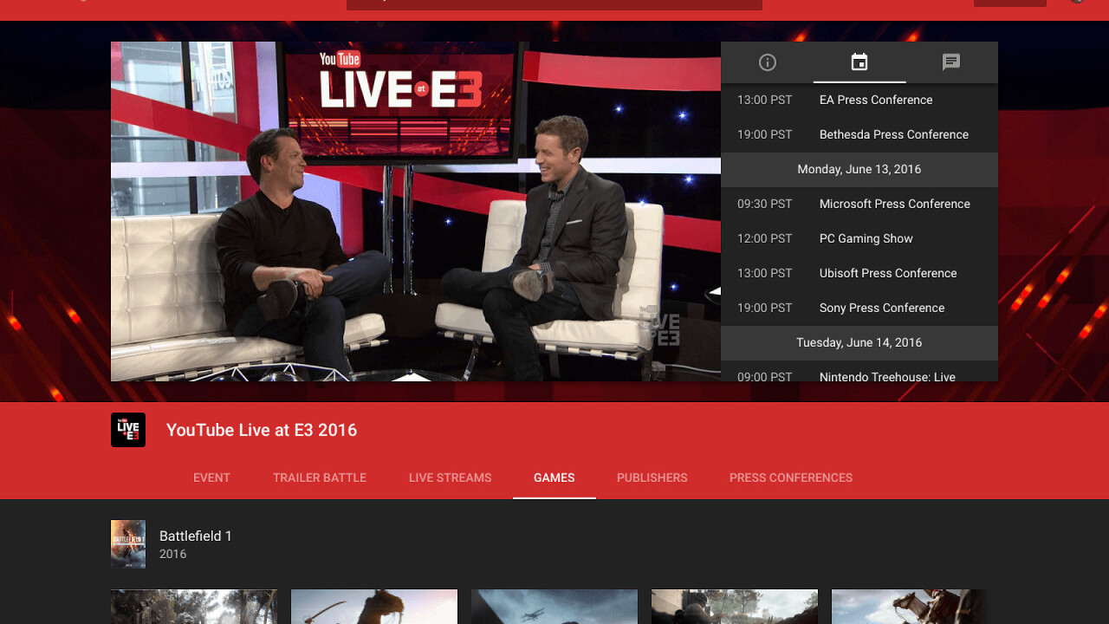Viewport: 1109px width, 624px height.
Task: Click the Battlefield 1 game icon
Action: [127, 543]
